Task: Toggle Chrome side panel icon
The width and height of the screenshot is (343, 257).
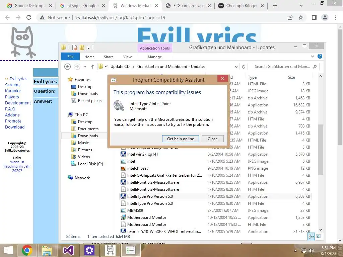Action: [314, 17]
